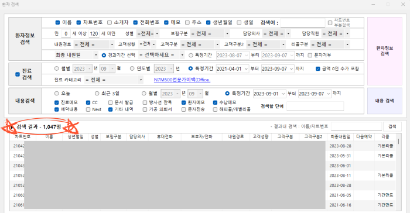Enable 차트번호 부분검색 checkbox
410x213 pixels.
coord(330,23)
